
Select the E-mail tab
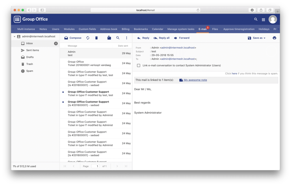[202, 29]
